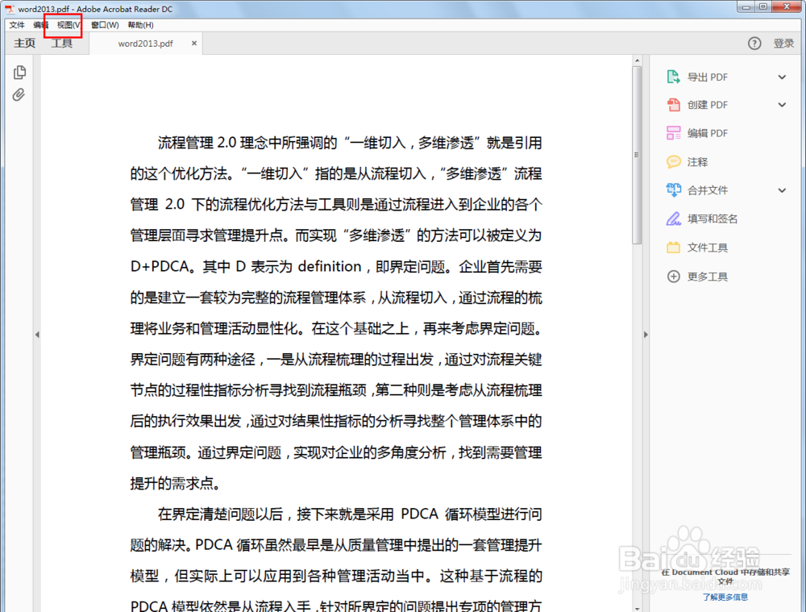Screen dimensions: 806x612
Task: Expand the 合并文件 dropdown chevron
Action: (x=780, y=189)
